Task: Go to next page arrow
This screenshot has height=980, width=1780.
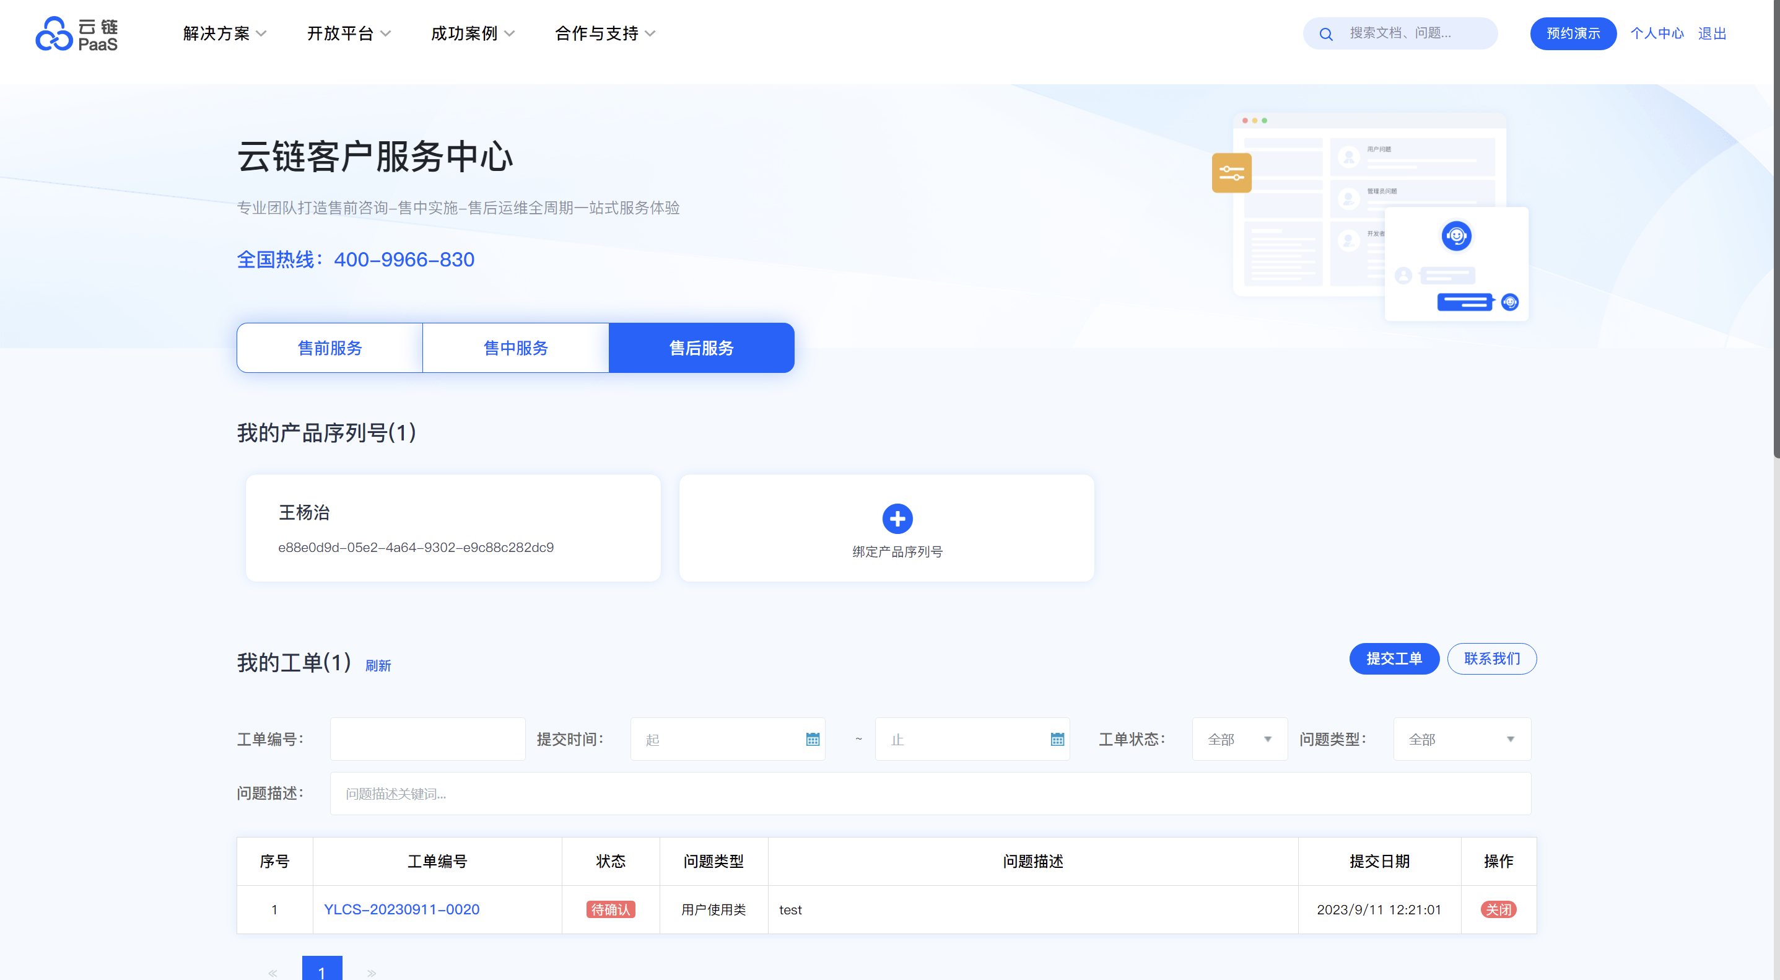Action: click(372, 973)
